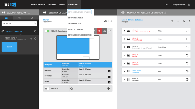The height and width of the screenshot is (109, 195).
Task: Choose Gestion des modèles
Action: click(76, 18)
